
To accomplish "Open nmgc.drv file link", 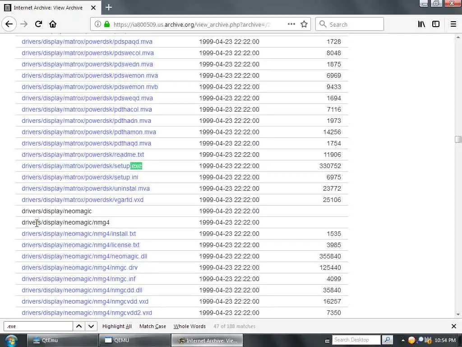I will [x=79, y=267].
